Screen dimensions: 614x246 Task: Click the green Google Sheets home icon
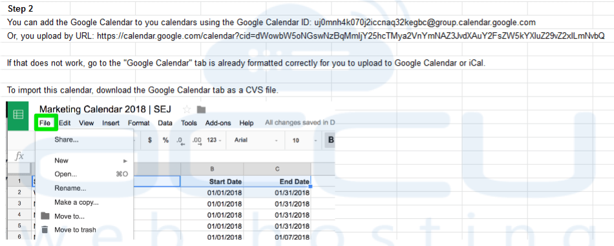[x=18, y=115]
